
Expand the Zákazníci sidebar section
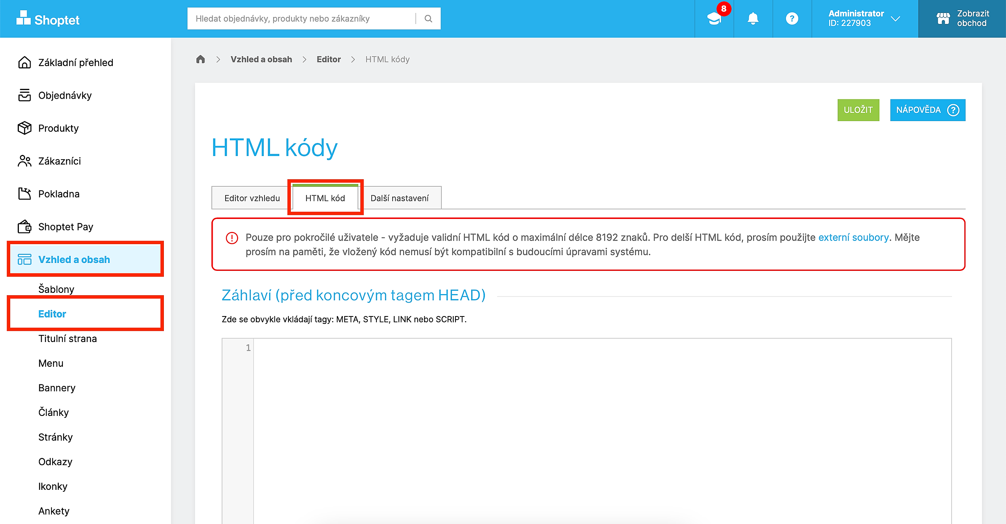[x=59, y=161]
